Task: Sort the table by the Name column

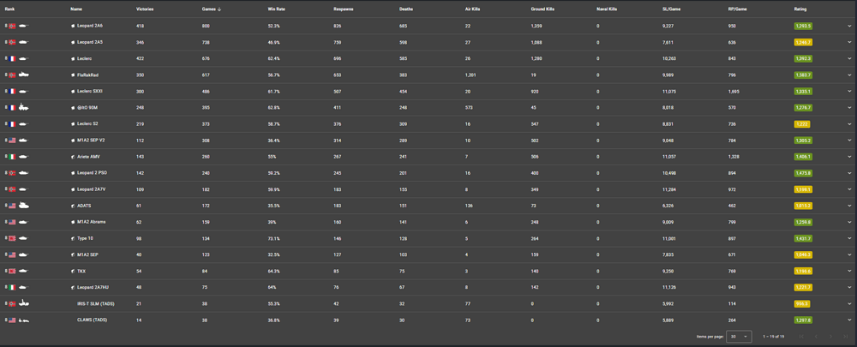Action: click(76, 9)
